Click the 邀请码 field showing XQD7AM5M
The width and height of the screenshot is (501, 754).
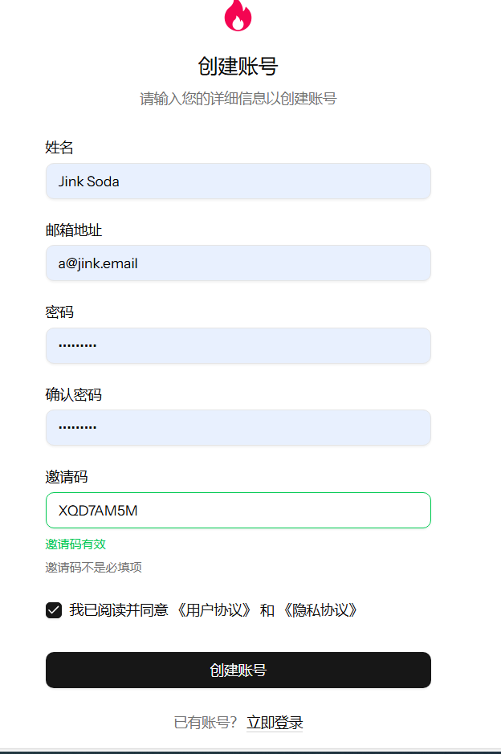coord(238,510)
